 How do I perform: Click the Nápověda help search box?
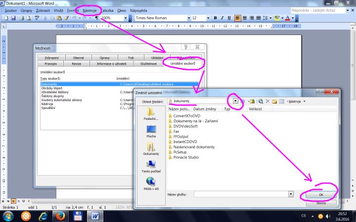(x=318, y=10)
